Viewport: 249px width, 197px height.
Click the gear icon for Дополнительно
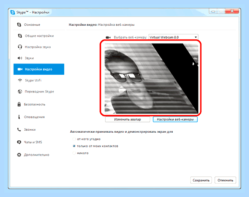tap(19, 155)
